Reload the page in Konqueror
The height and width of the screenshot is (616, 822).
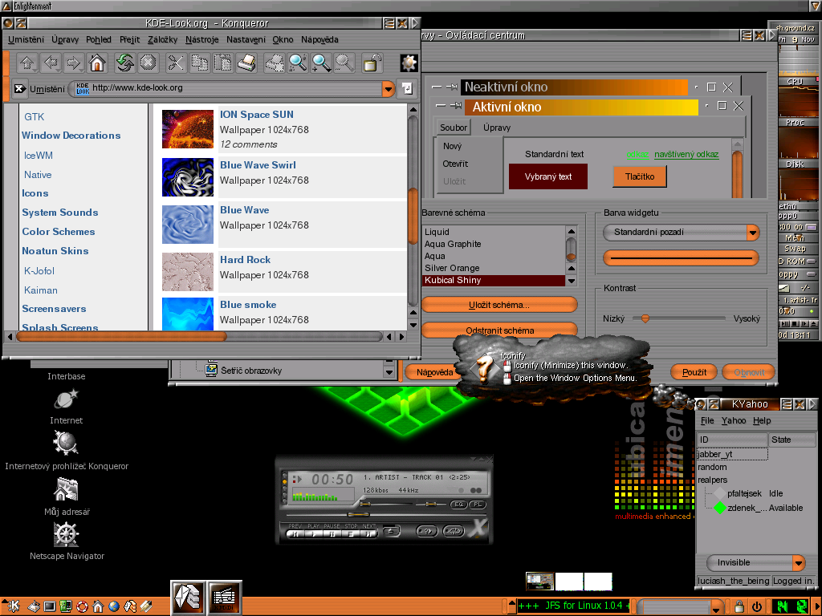[124, 63]
